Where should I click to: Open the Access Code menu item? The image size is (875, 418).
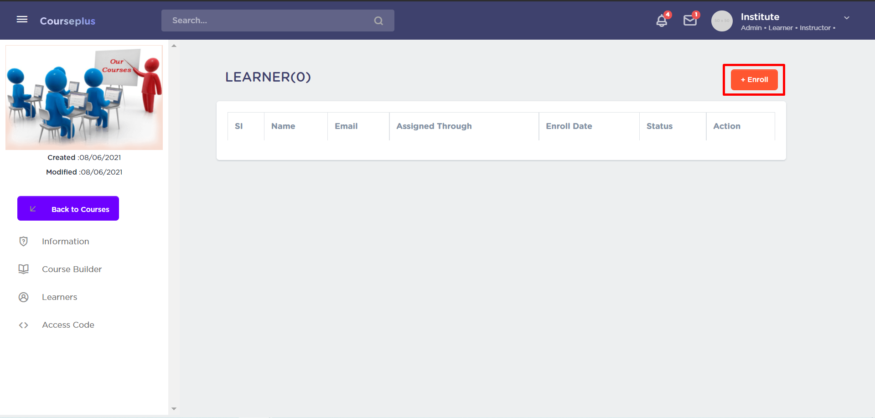(68, 325)
